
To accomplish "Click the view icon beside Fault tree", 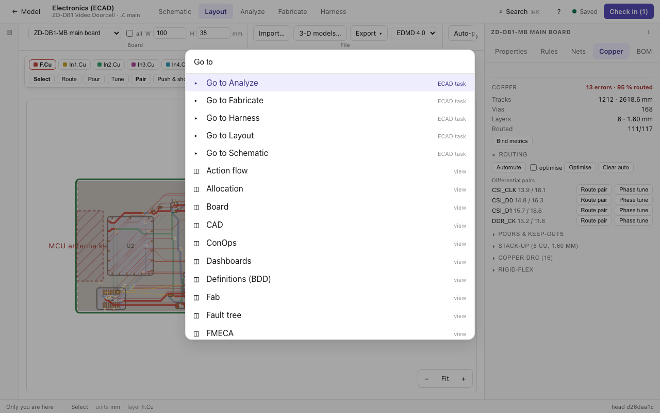I will (x=196, y=315).
